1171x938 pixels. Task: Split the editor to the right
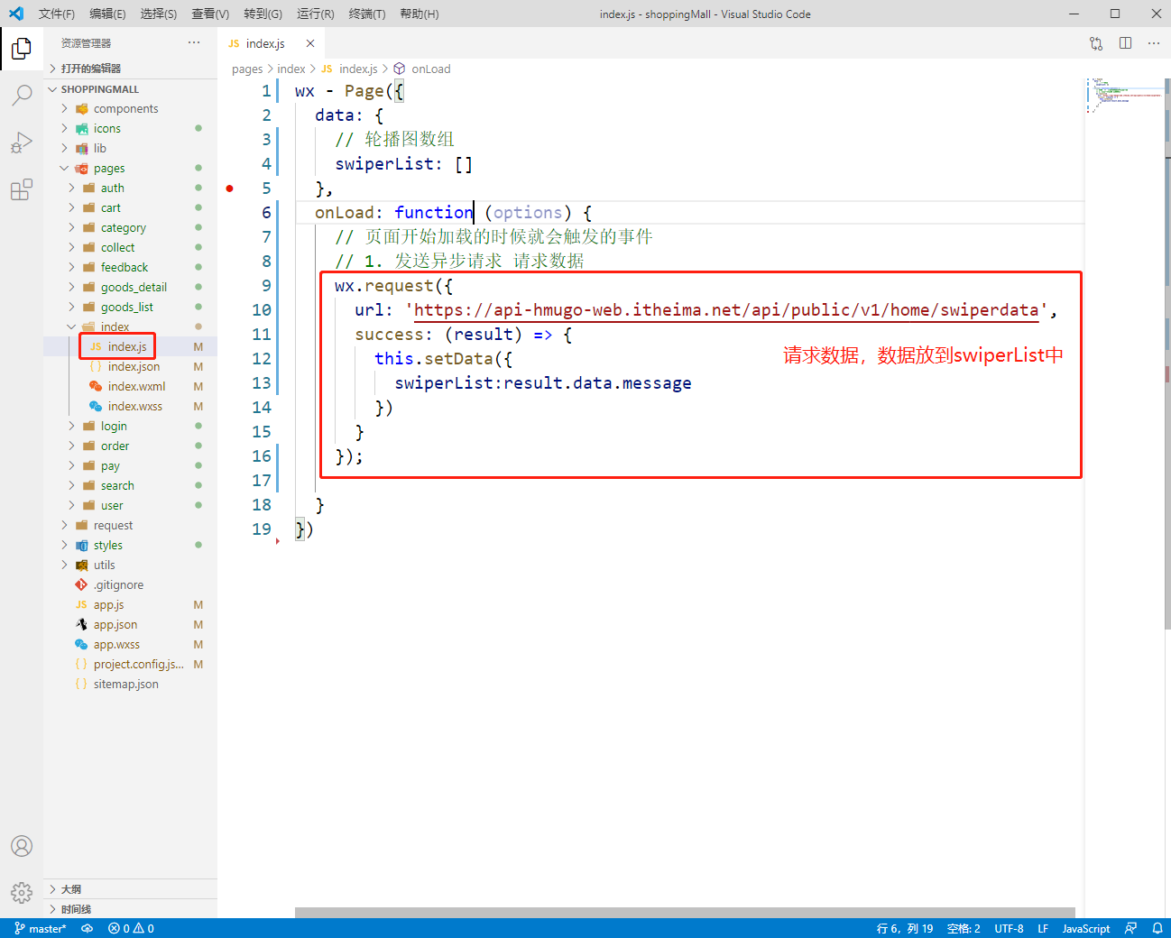[1125, 43]
